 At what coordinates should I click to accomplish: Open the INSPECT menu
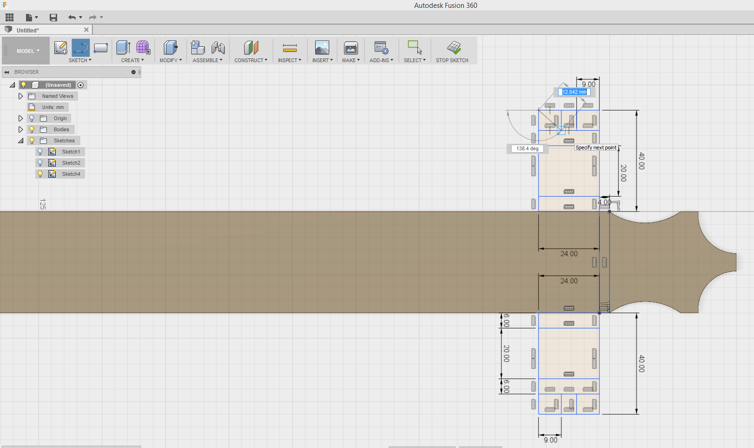(290, 60)
